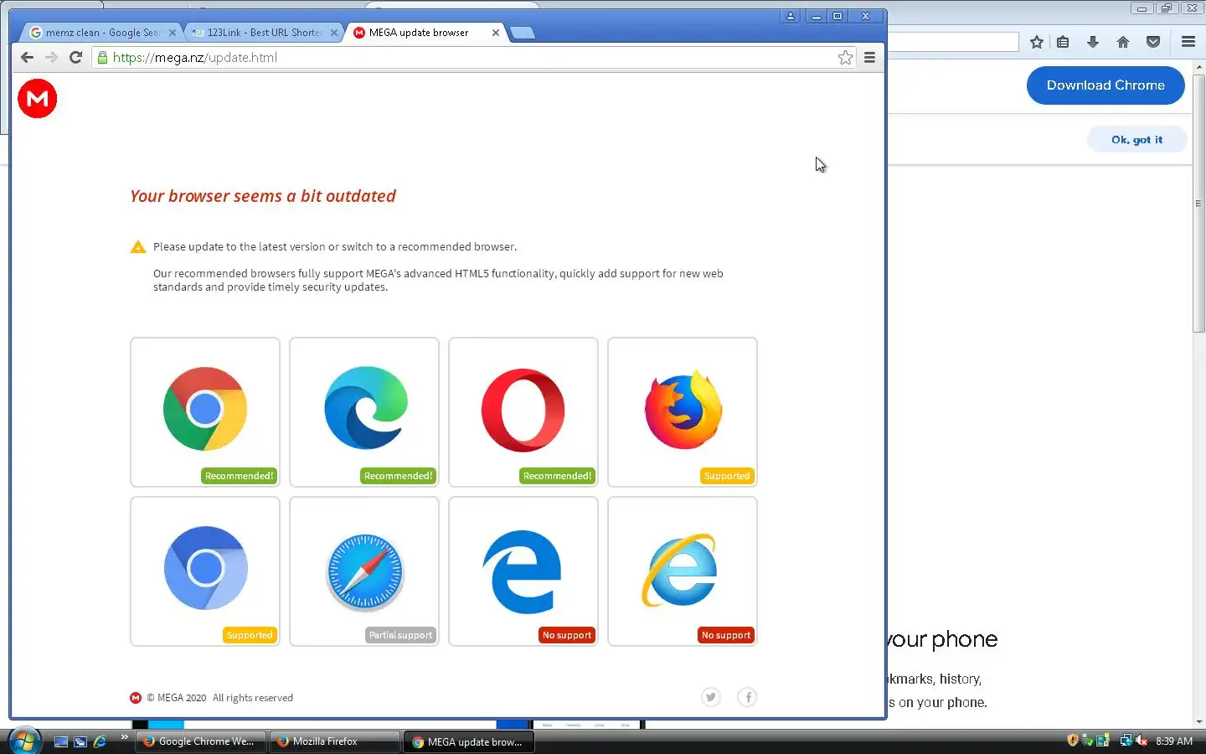1206x754 pixels.
Task: Click Switch between windows in quick launch
Action: click(80, 741)
